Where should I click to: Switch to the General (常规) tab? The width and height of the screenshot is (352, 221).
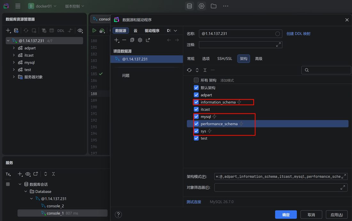[191, 59]
